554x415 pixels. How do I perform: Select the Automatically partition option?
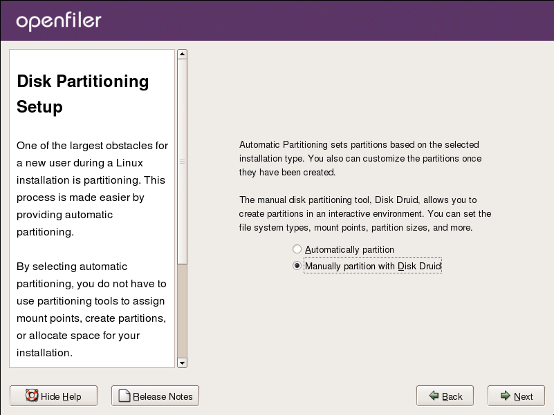(297, 249)
